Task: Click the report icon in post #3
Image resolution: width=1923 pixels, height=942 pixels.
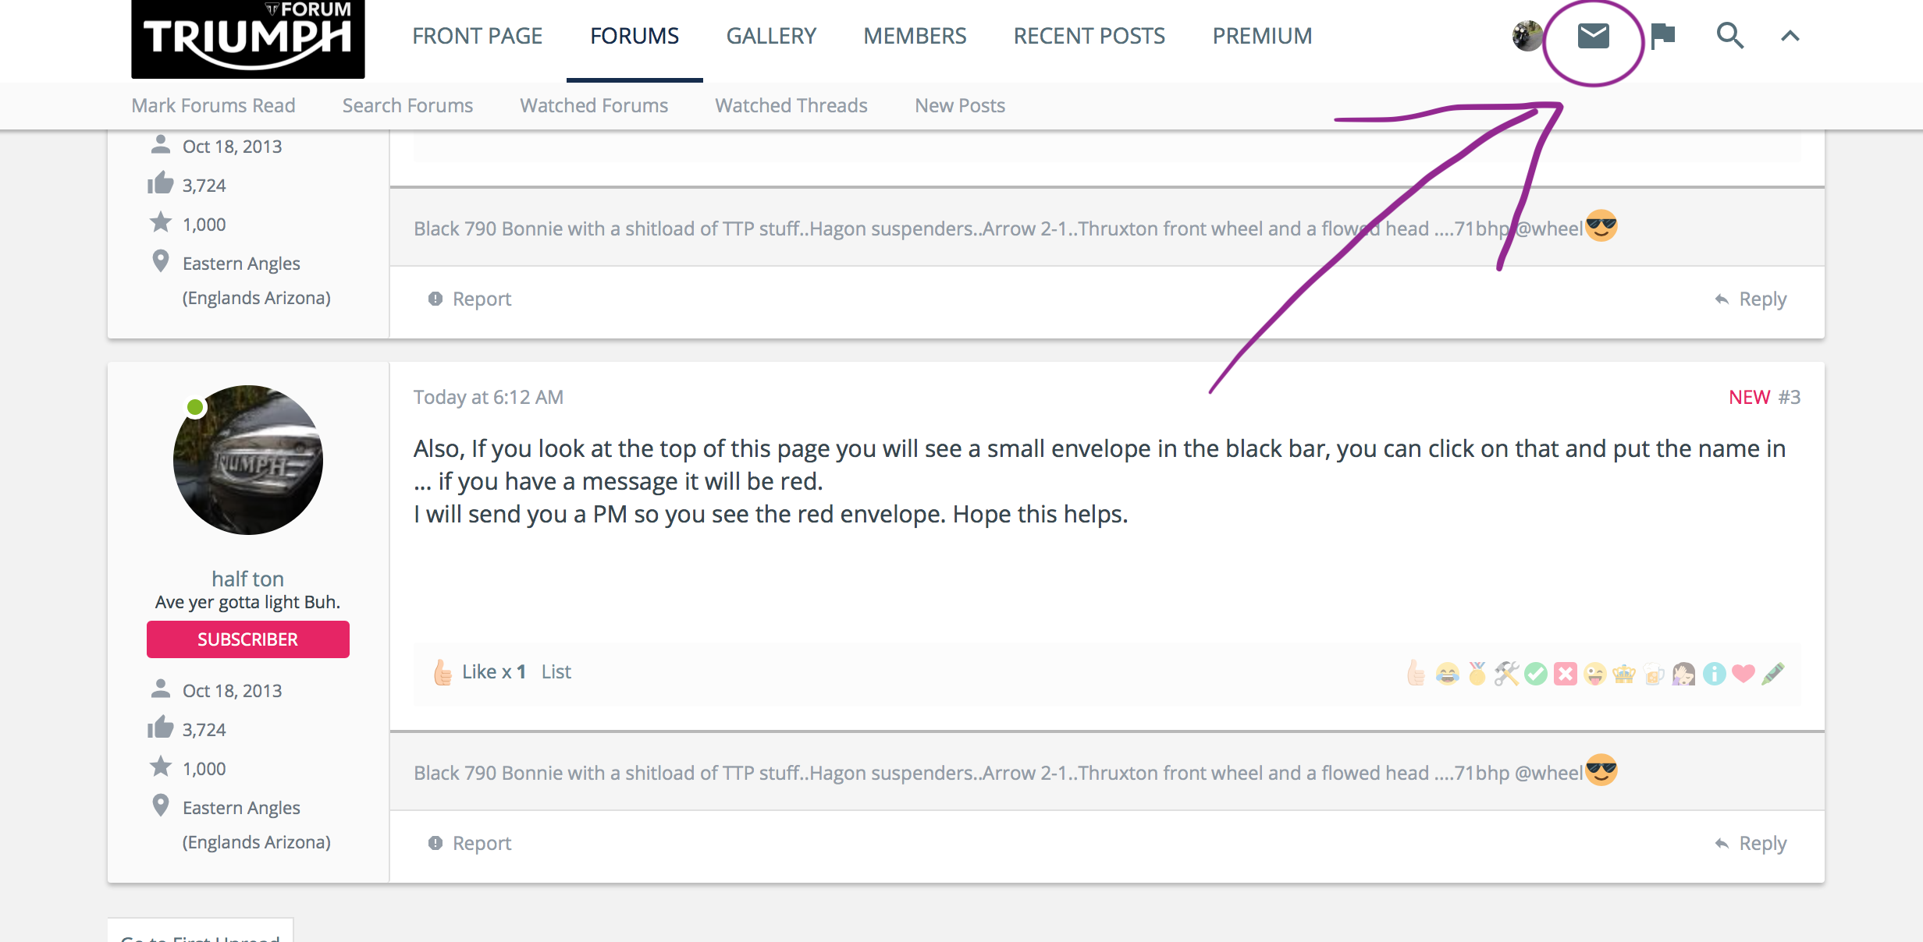Action: point(435,843)
